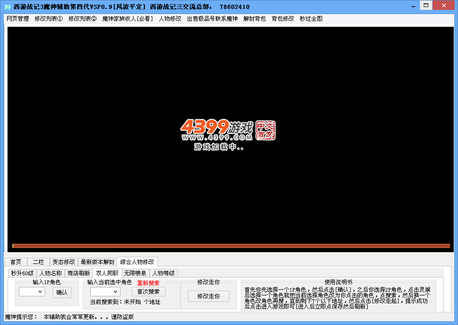Open 出售极品号联系魔神 menu item
This screenshot has width=458, height=325.
[x=213, y=19]
